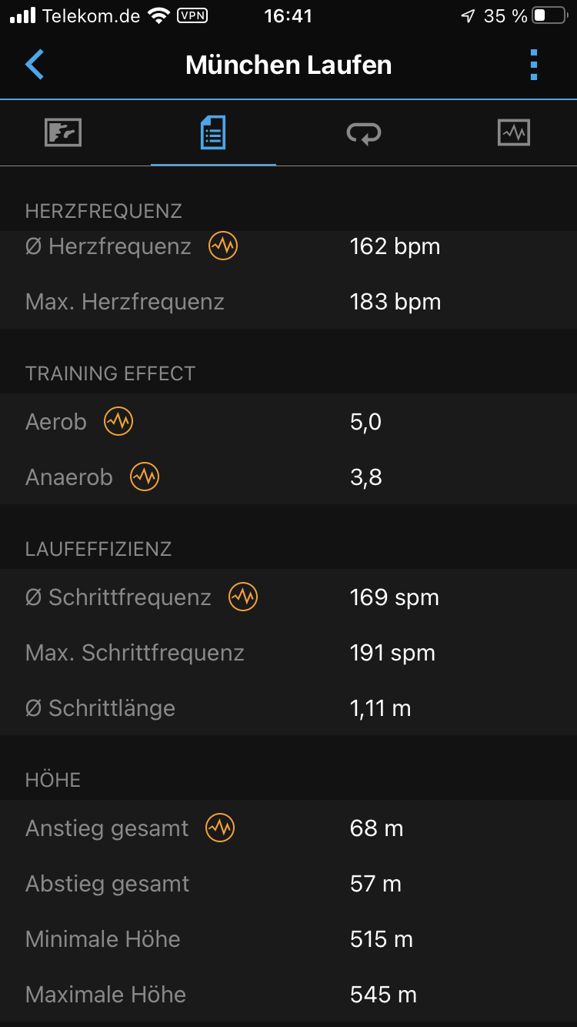The image size is (577, 1027).
Task: Tap the VPN indicator in status bar
Action: 194,15
